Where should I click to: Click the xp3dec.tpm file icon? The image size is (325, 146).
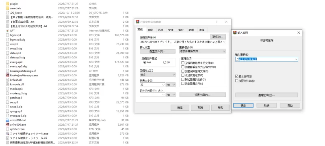7,129
